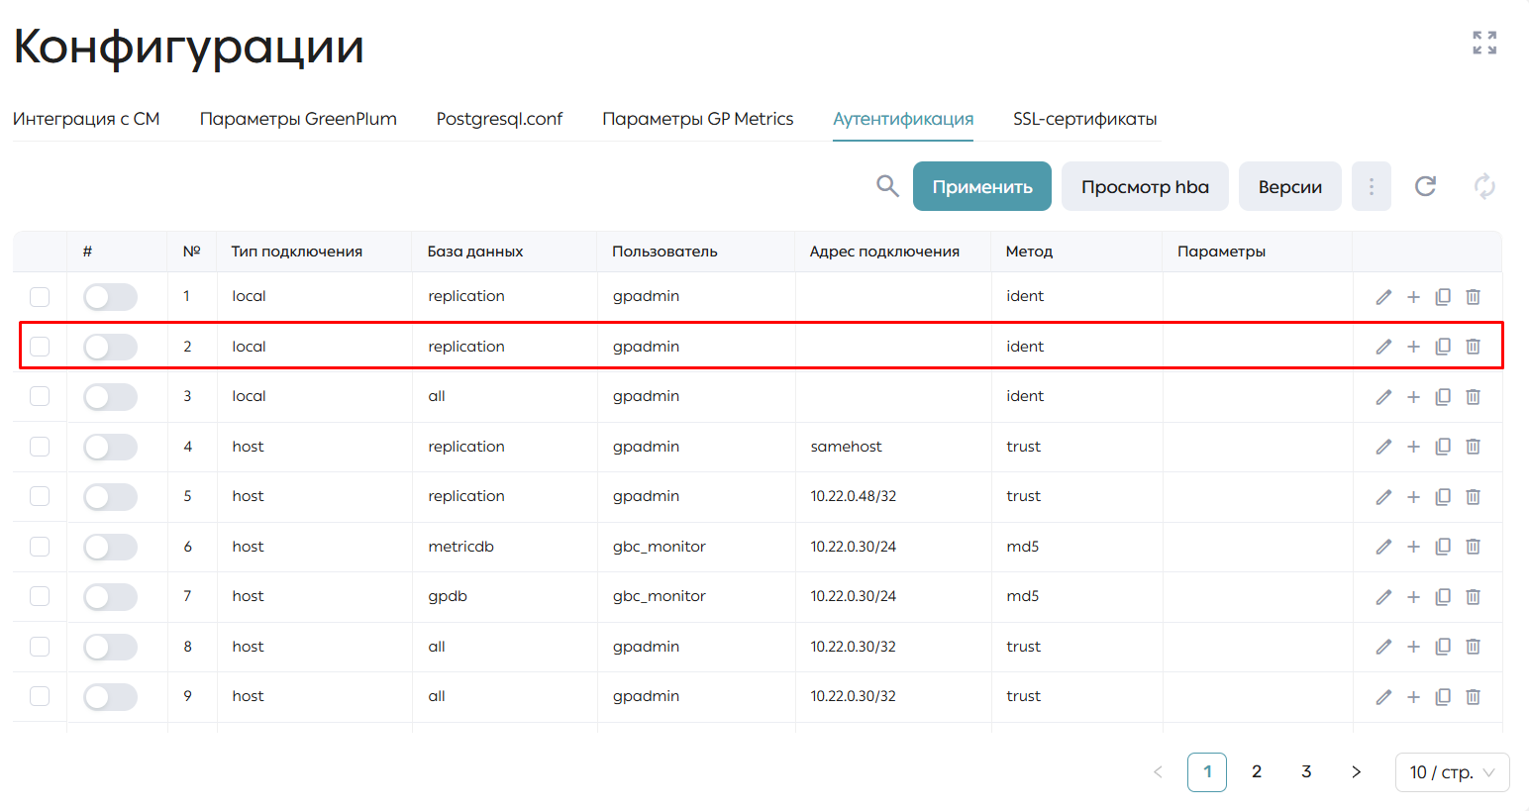Image resolution: width=1529 pixels, height=811 pixels.
Task: Edit row 3 with pencil icon
Action: click(1383, 397)
